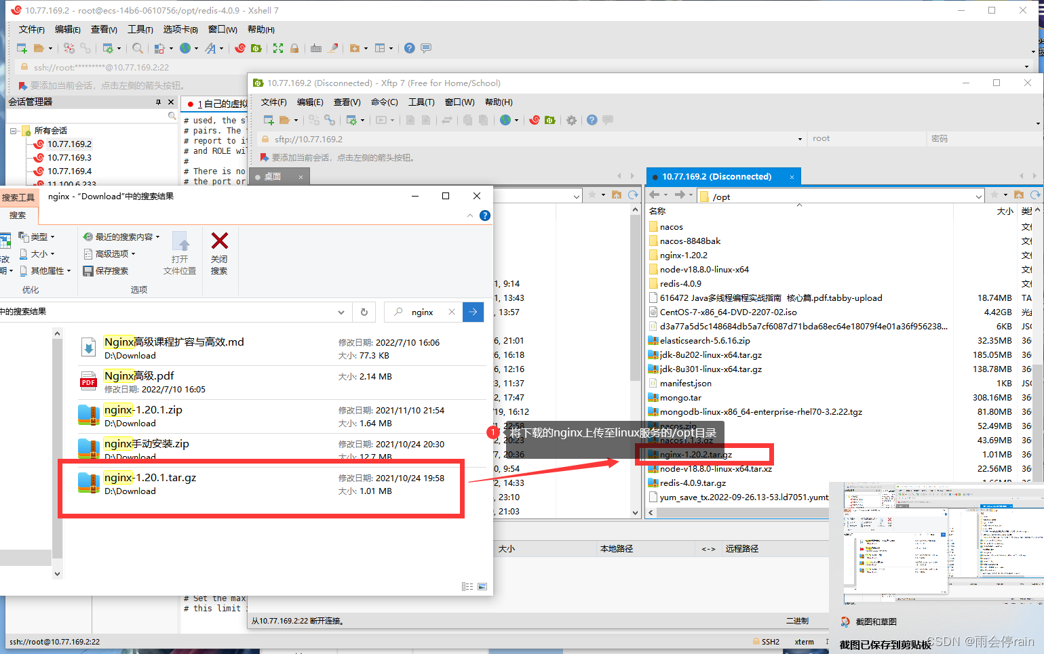Click Xshell keyboard mapping icon

coord(316,48)
